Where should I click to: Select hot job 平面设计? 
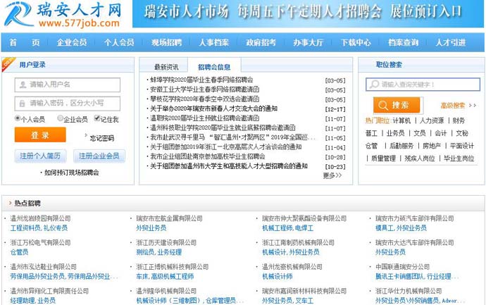click(x=462, y=146)
